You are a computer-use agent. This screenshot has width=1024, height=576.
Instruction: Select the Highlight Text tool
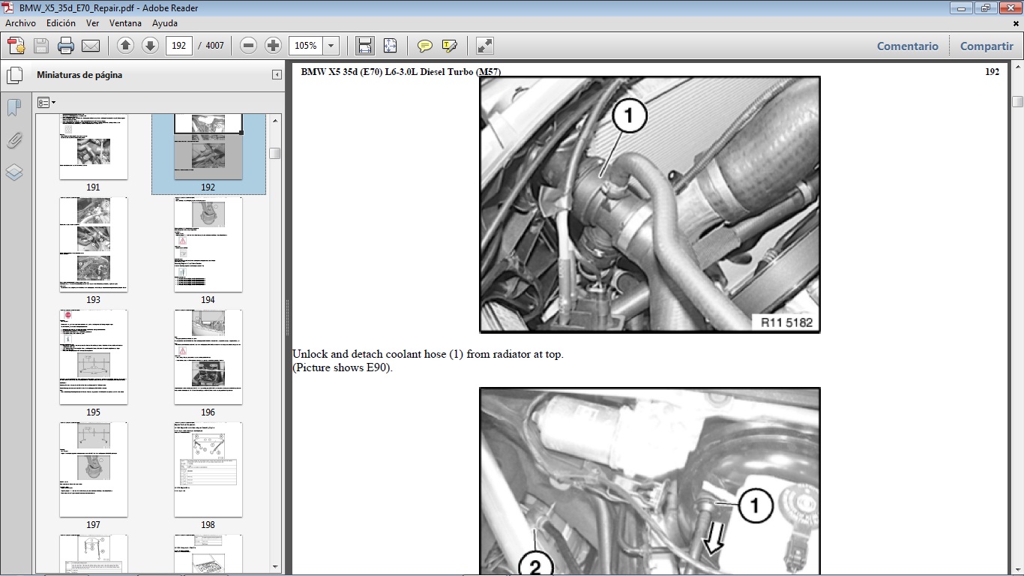coord(448,46)
